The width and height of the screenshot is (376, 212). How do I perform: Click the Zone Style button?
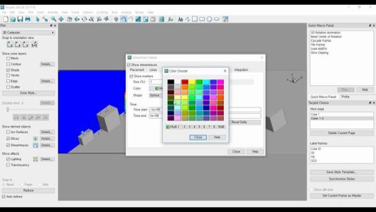click(x=28, y=93)
